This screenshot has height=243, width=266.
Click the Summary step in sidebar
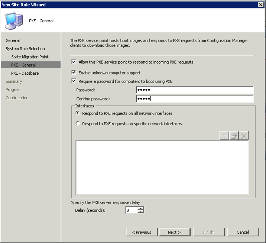pyautogui.click(x=14, y=81)
